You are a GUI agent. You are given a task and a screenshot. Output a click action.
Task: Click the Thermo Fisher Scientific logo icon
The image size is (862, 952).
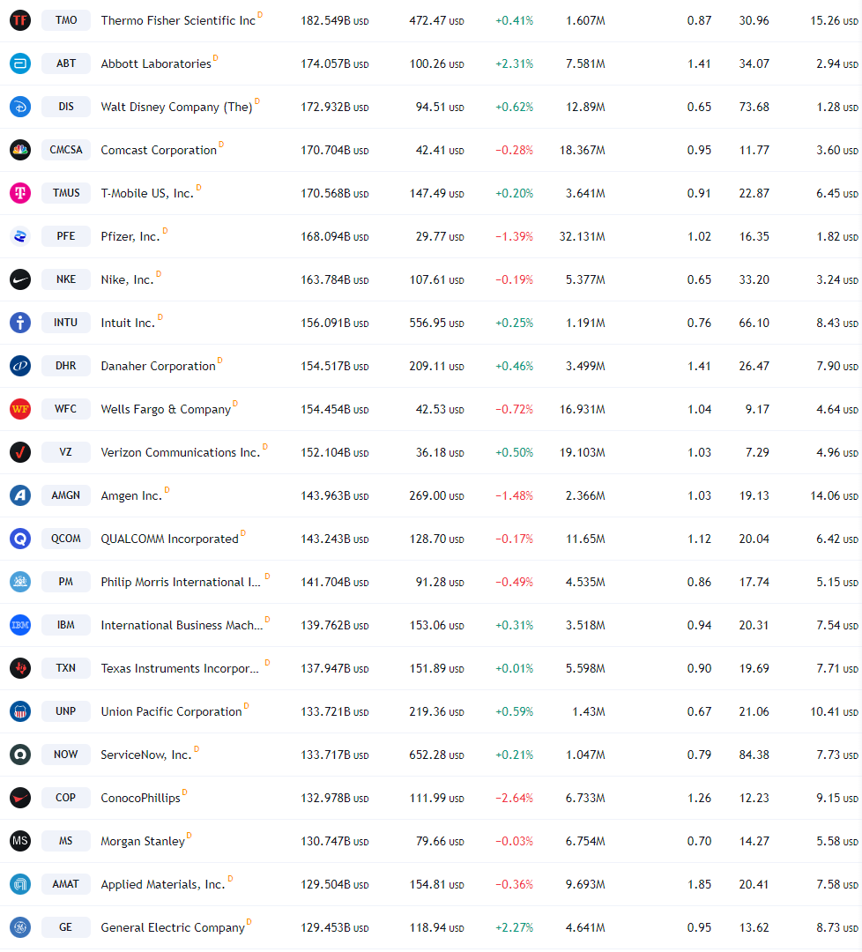click(20, 20)
